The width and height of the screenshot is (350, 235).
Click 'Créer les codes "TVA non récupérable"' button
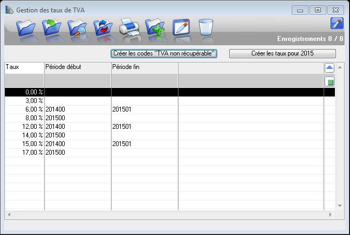164,53
